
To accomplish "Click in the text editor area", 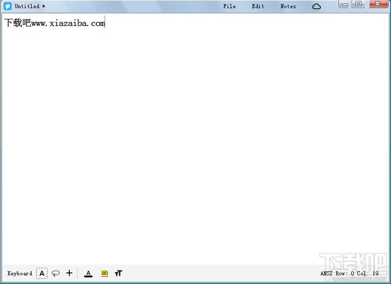I will (196, 139).
